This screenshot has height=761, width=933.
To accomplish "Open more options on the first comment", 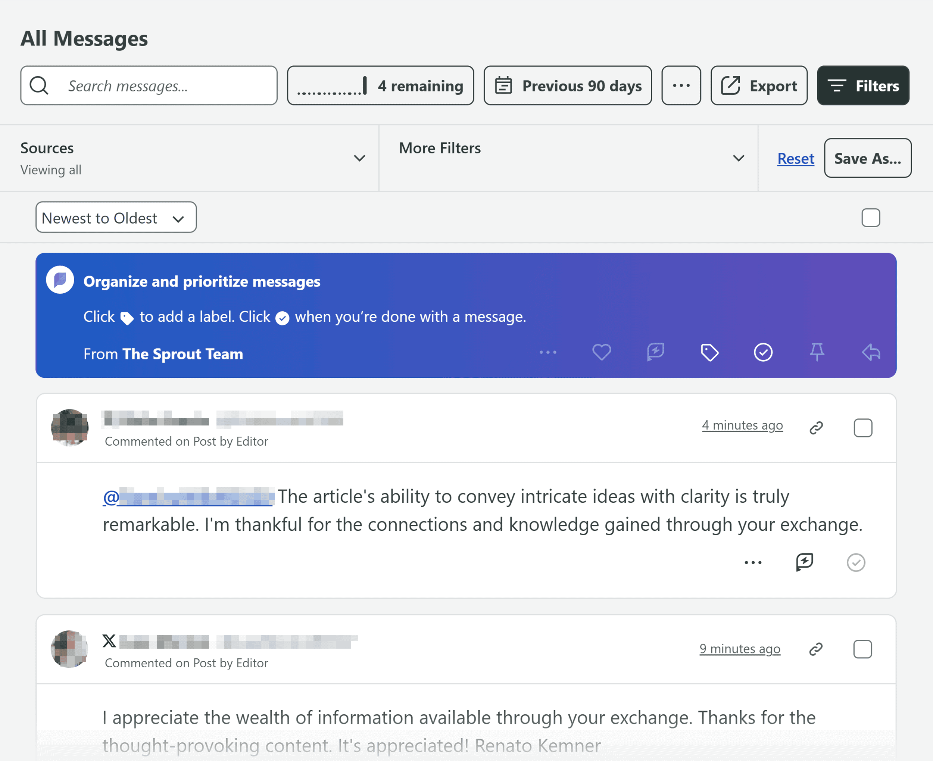I will coord(752,562).
